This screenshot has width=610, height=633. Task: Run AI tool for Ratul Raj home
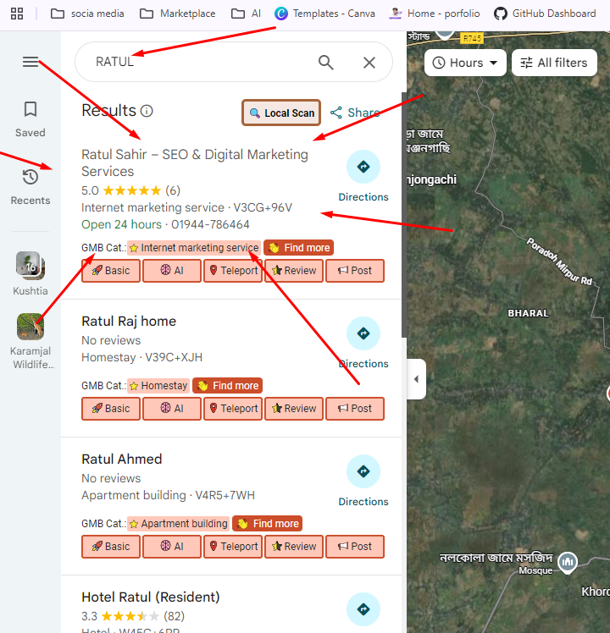172,409
